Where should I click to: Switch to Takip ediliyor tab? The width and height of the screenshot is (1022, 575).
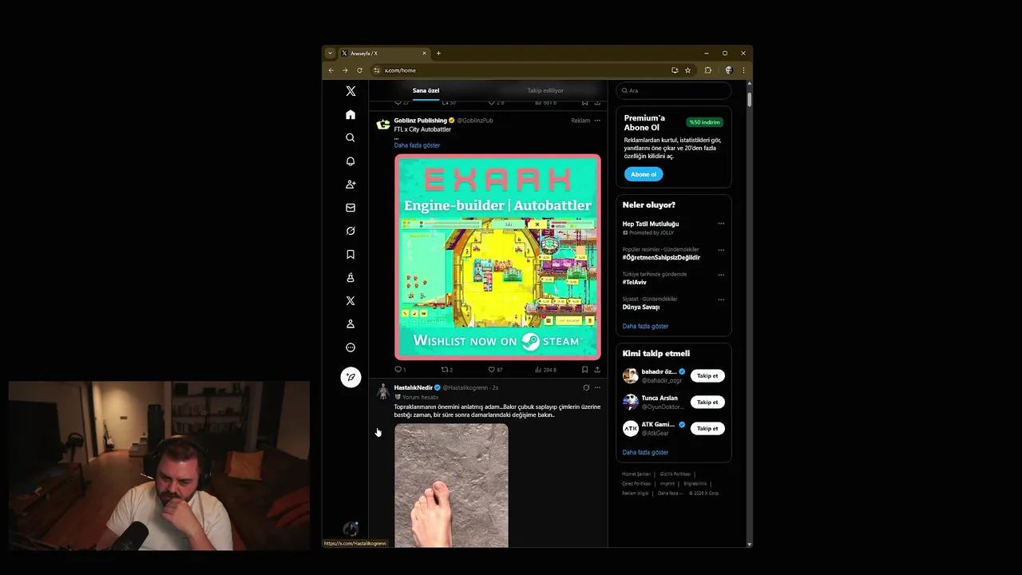[545, 90]
